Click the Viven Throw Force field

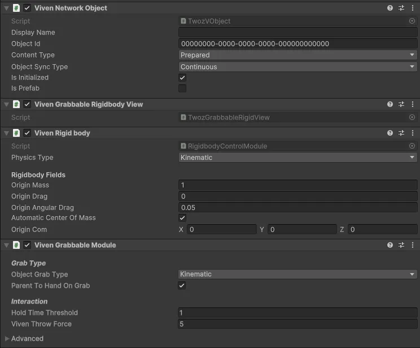297,324
